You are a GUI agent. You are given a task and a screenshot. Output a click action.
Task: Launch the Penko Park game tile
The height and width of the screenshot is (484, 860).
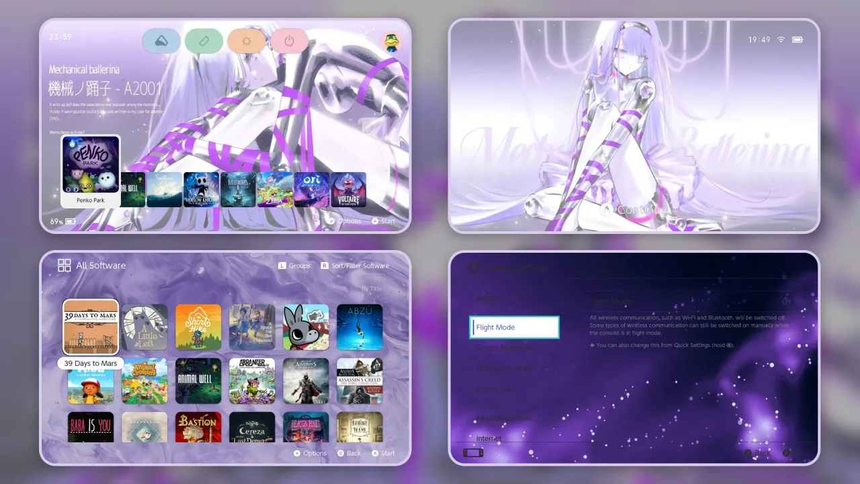(x=91, y=171)
